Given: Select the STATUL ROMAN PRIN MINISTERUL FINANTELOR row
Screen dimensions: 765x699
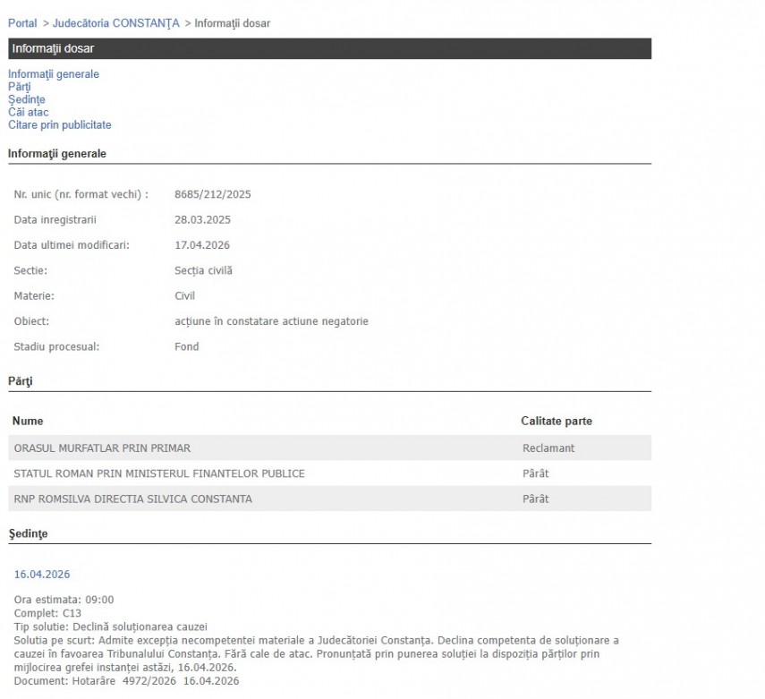Looking at the screenshot, I should [x=159, y=473].
